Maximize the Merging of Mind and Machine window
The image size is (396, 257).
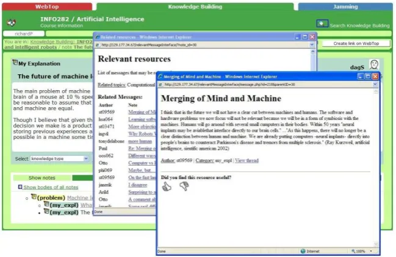click(x=368, y=76)
